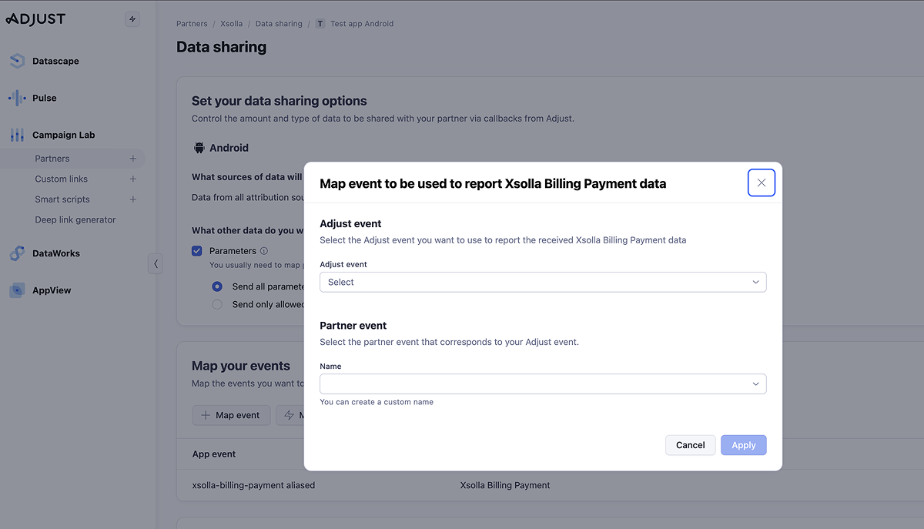Click the plus icon next to Custom links
Viewport: 924px width, 529px height.
132,179
